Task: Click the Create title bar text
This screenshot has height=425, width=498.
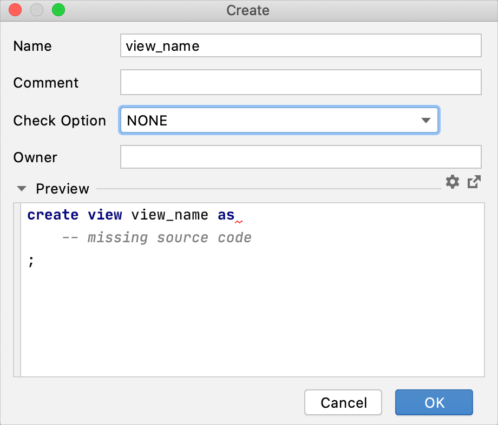Action: (248, 10)
